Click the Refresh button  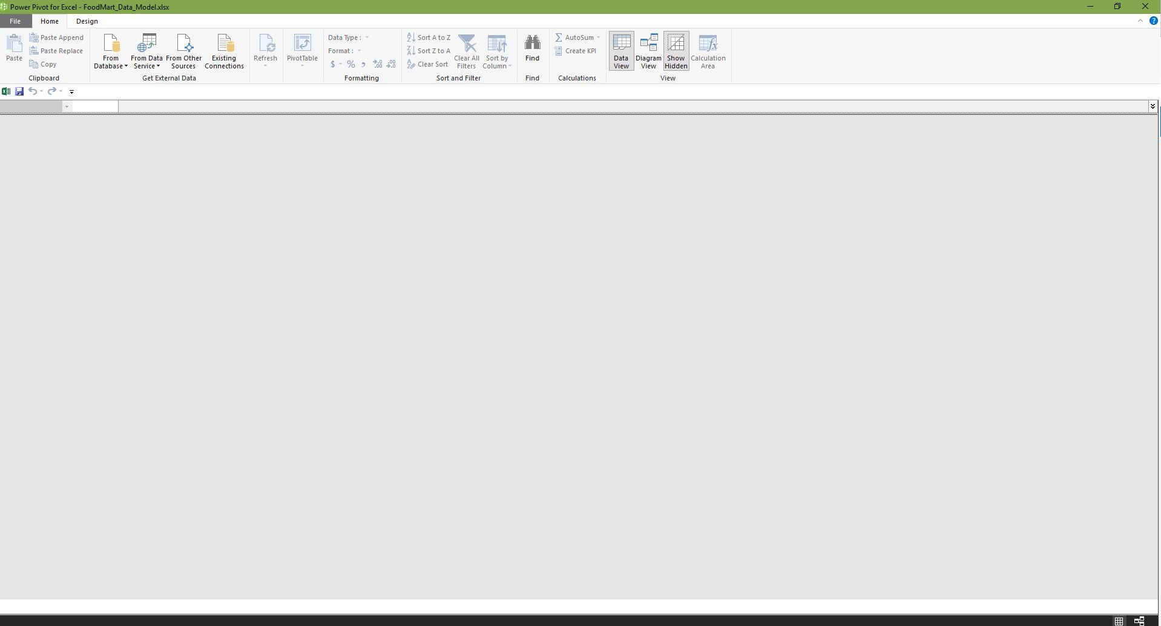coord(265,51)
